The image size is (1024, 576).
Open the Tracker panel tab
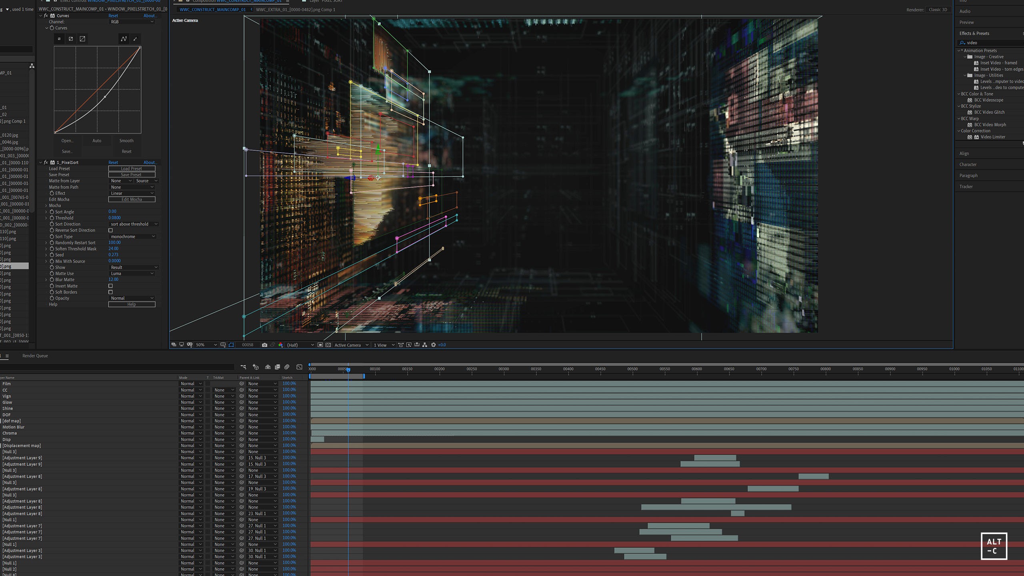coord(966,186)
